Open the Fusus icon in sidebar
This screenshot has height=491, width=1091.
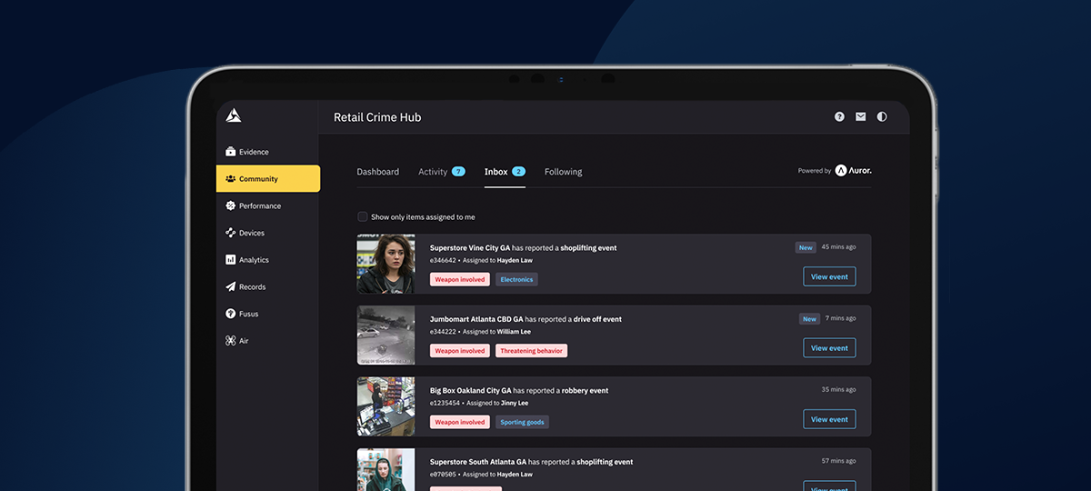point(231,314)
